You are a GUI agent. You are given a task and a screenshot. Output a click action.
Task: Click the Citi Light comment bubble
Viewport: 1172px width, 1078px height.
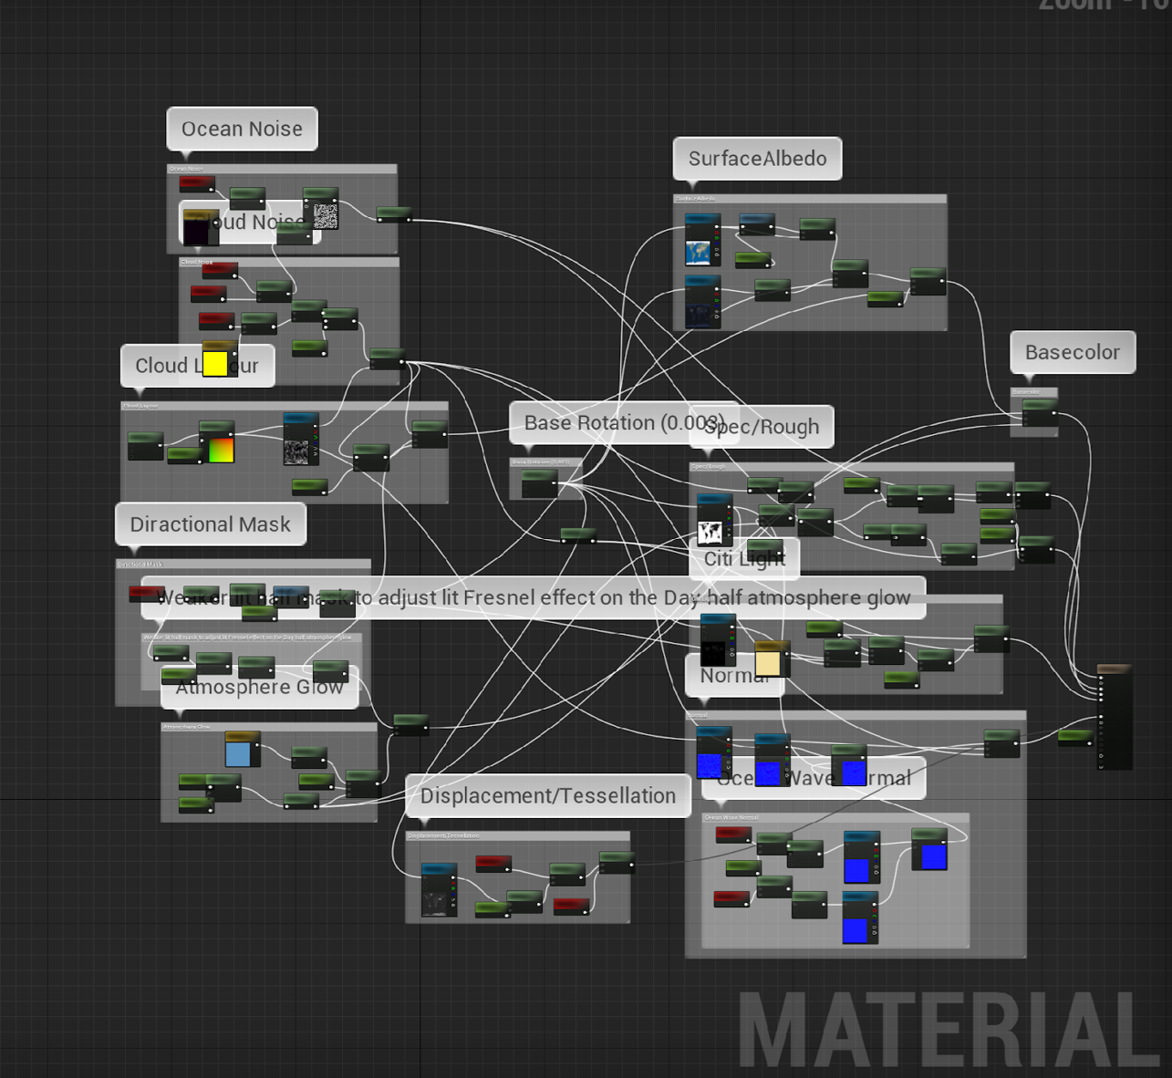tap(744, 559)
